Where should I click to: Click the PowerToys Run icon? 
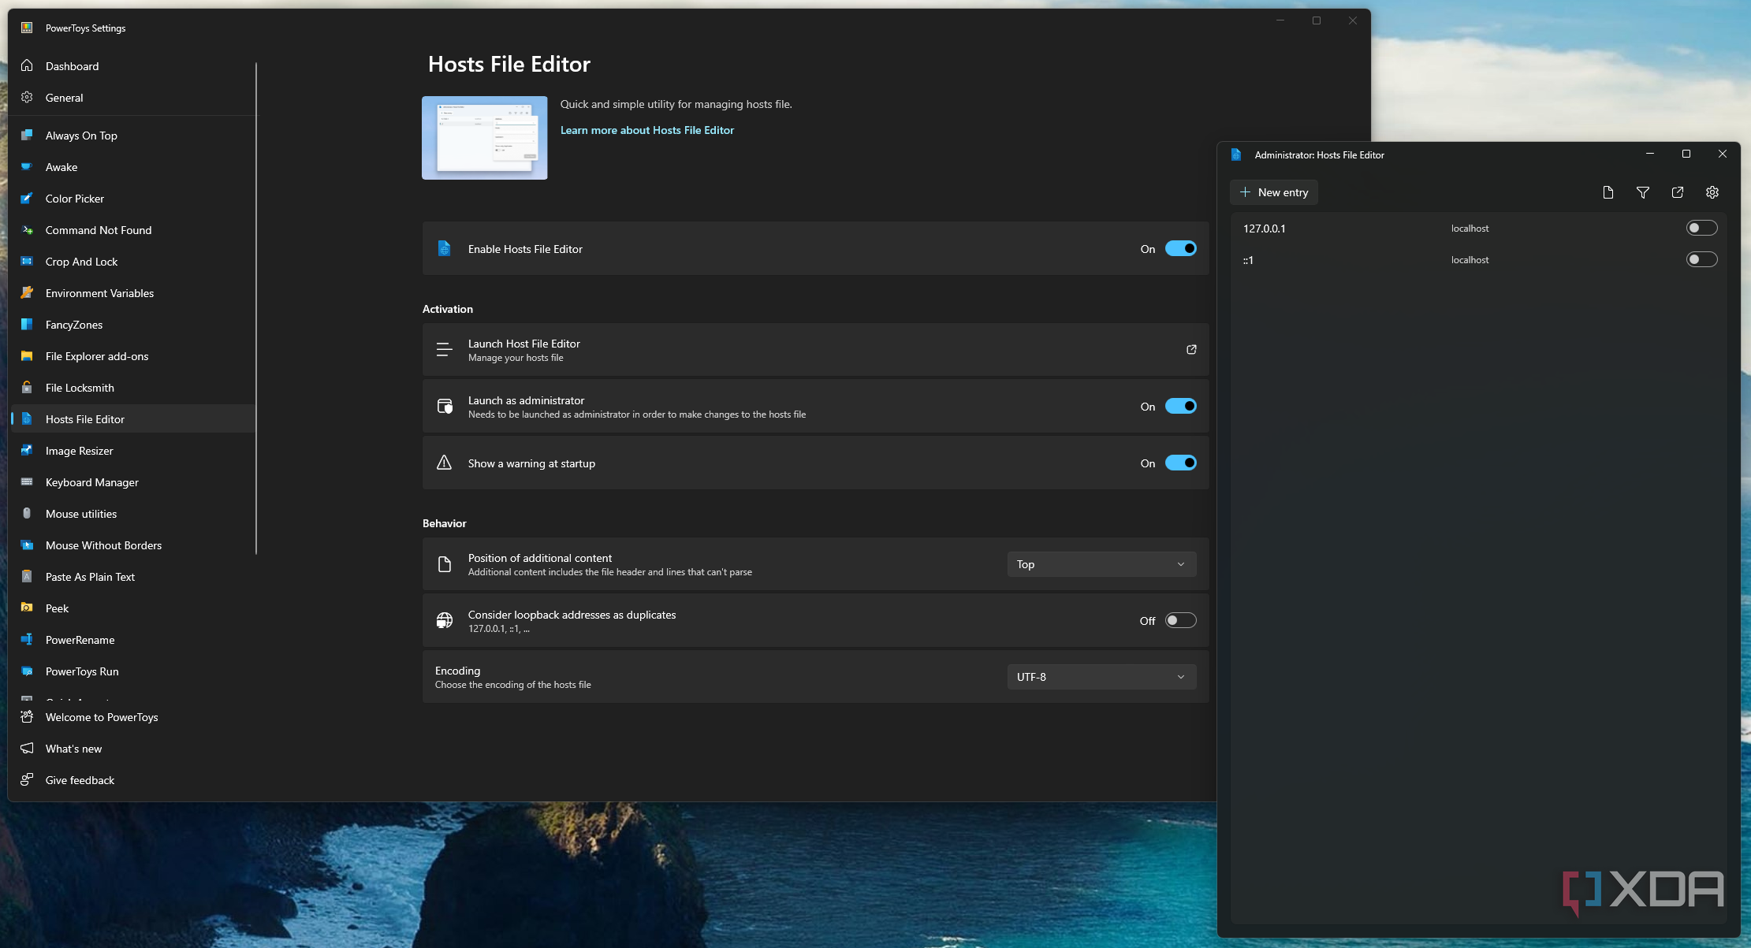coord(27,671)
